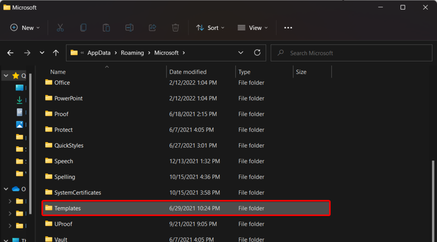Click the Pictures sidebar icon
Image resolution: width=437 pixels, height=242 pixels.
pyautogui.click(x=19, y=124)
